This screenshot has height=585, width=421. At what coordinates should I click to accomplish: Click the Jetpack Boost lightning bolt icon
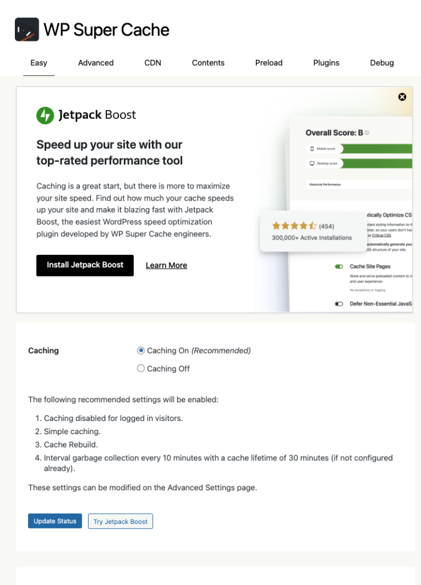point(45,115)
